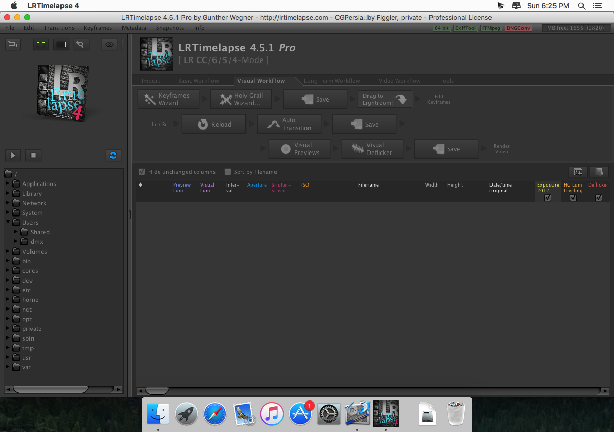This screenshot has height=432, width=614.
Task: Expand the Volumes folder
Action: click(x=8, y=251)
